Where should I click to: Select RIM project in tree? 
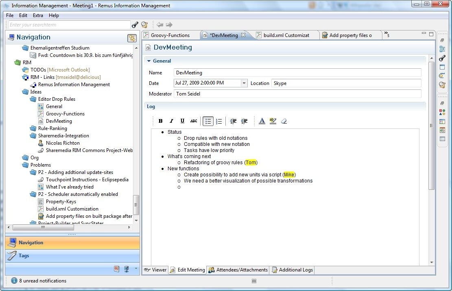tap(27, 63)
